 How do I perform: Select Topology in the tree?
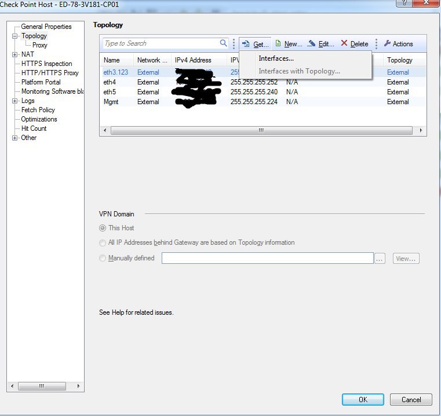click(34, 36)
